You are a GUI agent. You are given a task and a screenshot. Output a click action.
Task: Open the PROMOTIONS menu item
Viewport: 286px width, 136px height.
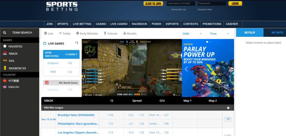click(212, 24)
